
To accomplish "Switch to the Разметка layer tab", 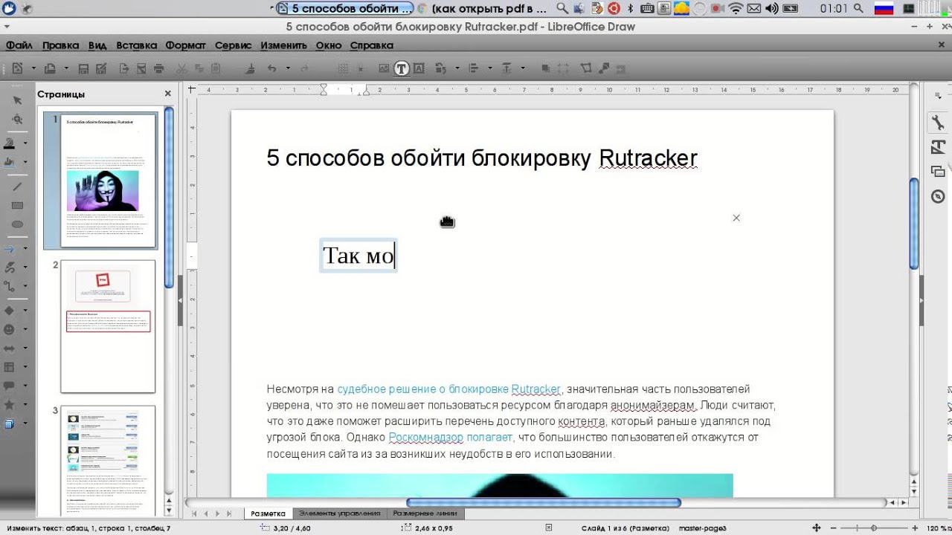I will click(x=268, y=513).
